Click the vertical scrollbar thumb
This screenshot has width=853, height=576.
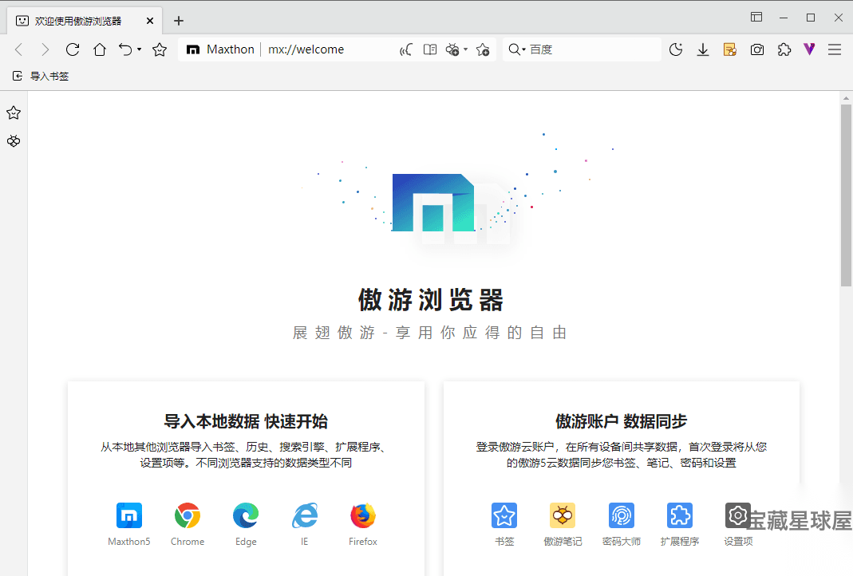pos(846,195)
